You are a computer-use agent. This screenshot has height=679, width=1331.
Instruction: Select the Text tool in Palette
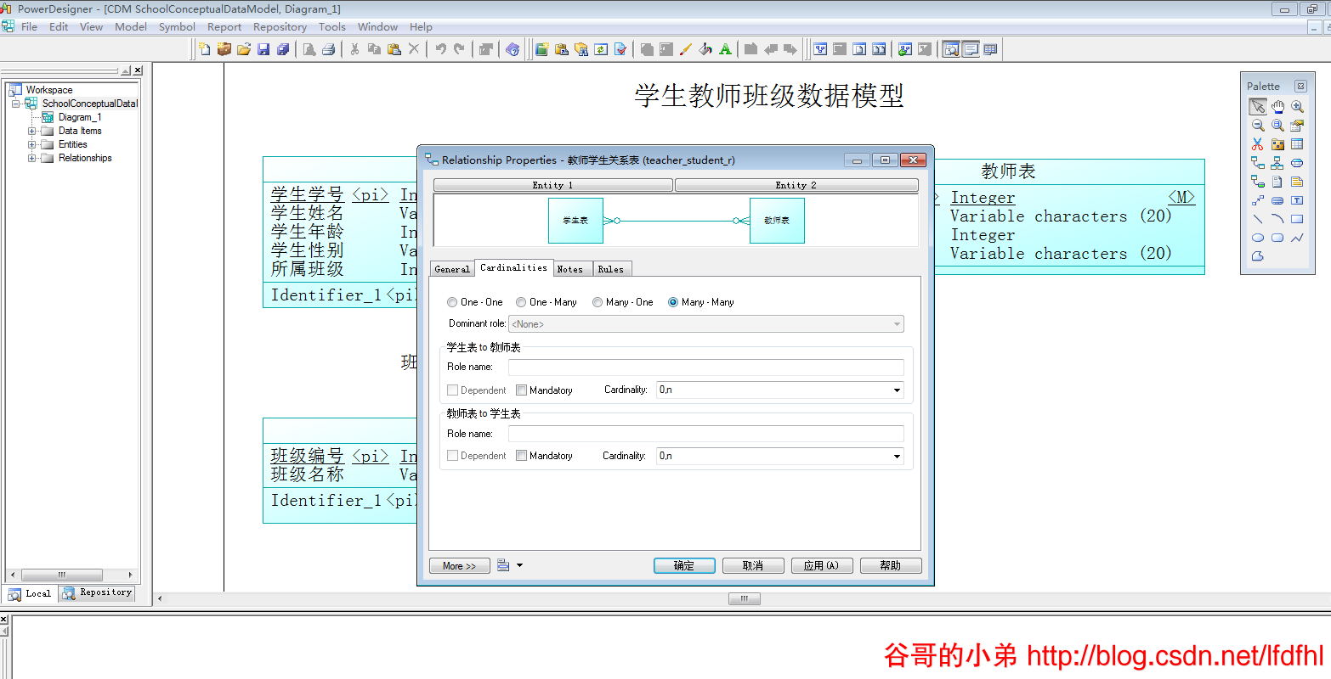point(1297,200)
